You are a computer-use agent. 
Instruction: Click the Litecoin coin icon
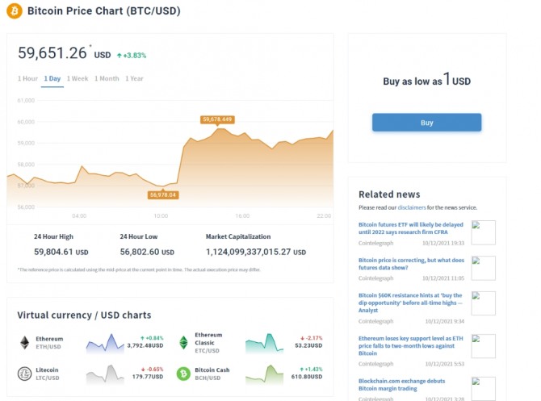pos(25,374)
